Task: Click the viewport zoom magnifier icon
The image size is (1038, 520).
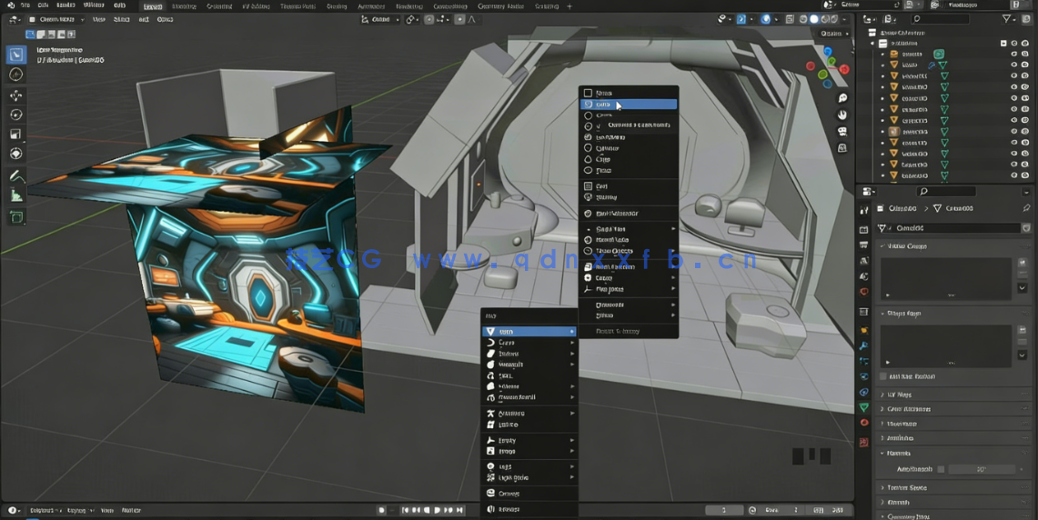Action: (x=842, y=98)
